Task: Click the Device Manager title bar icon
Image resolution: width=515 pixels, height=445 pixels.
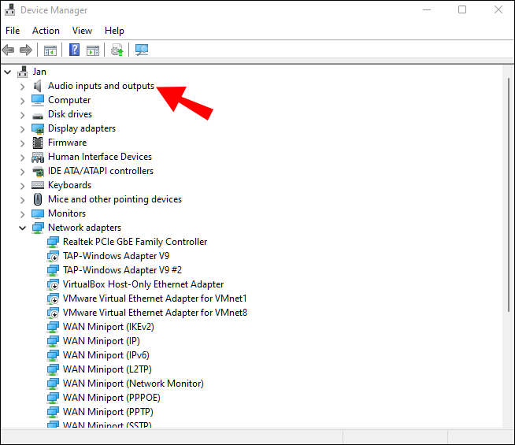Action: pyautogui.click(x=10, y=10)
